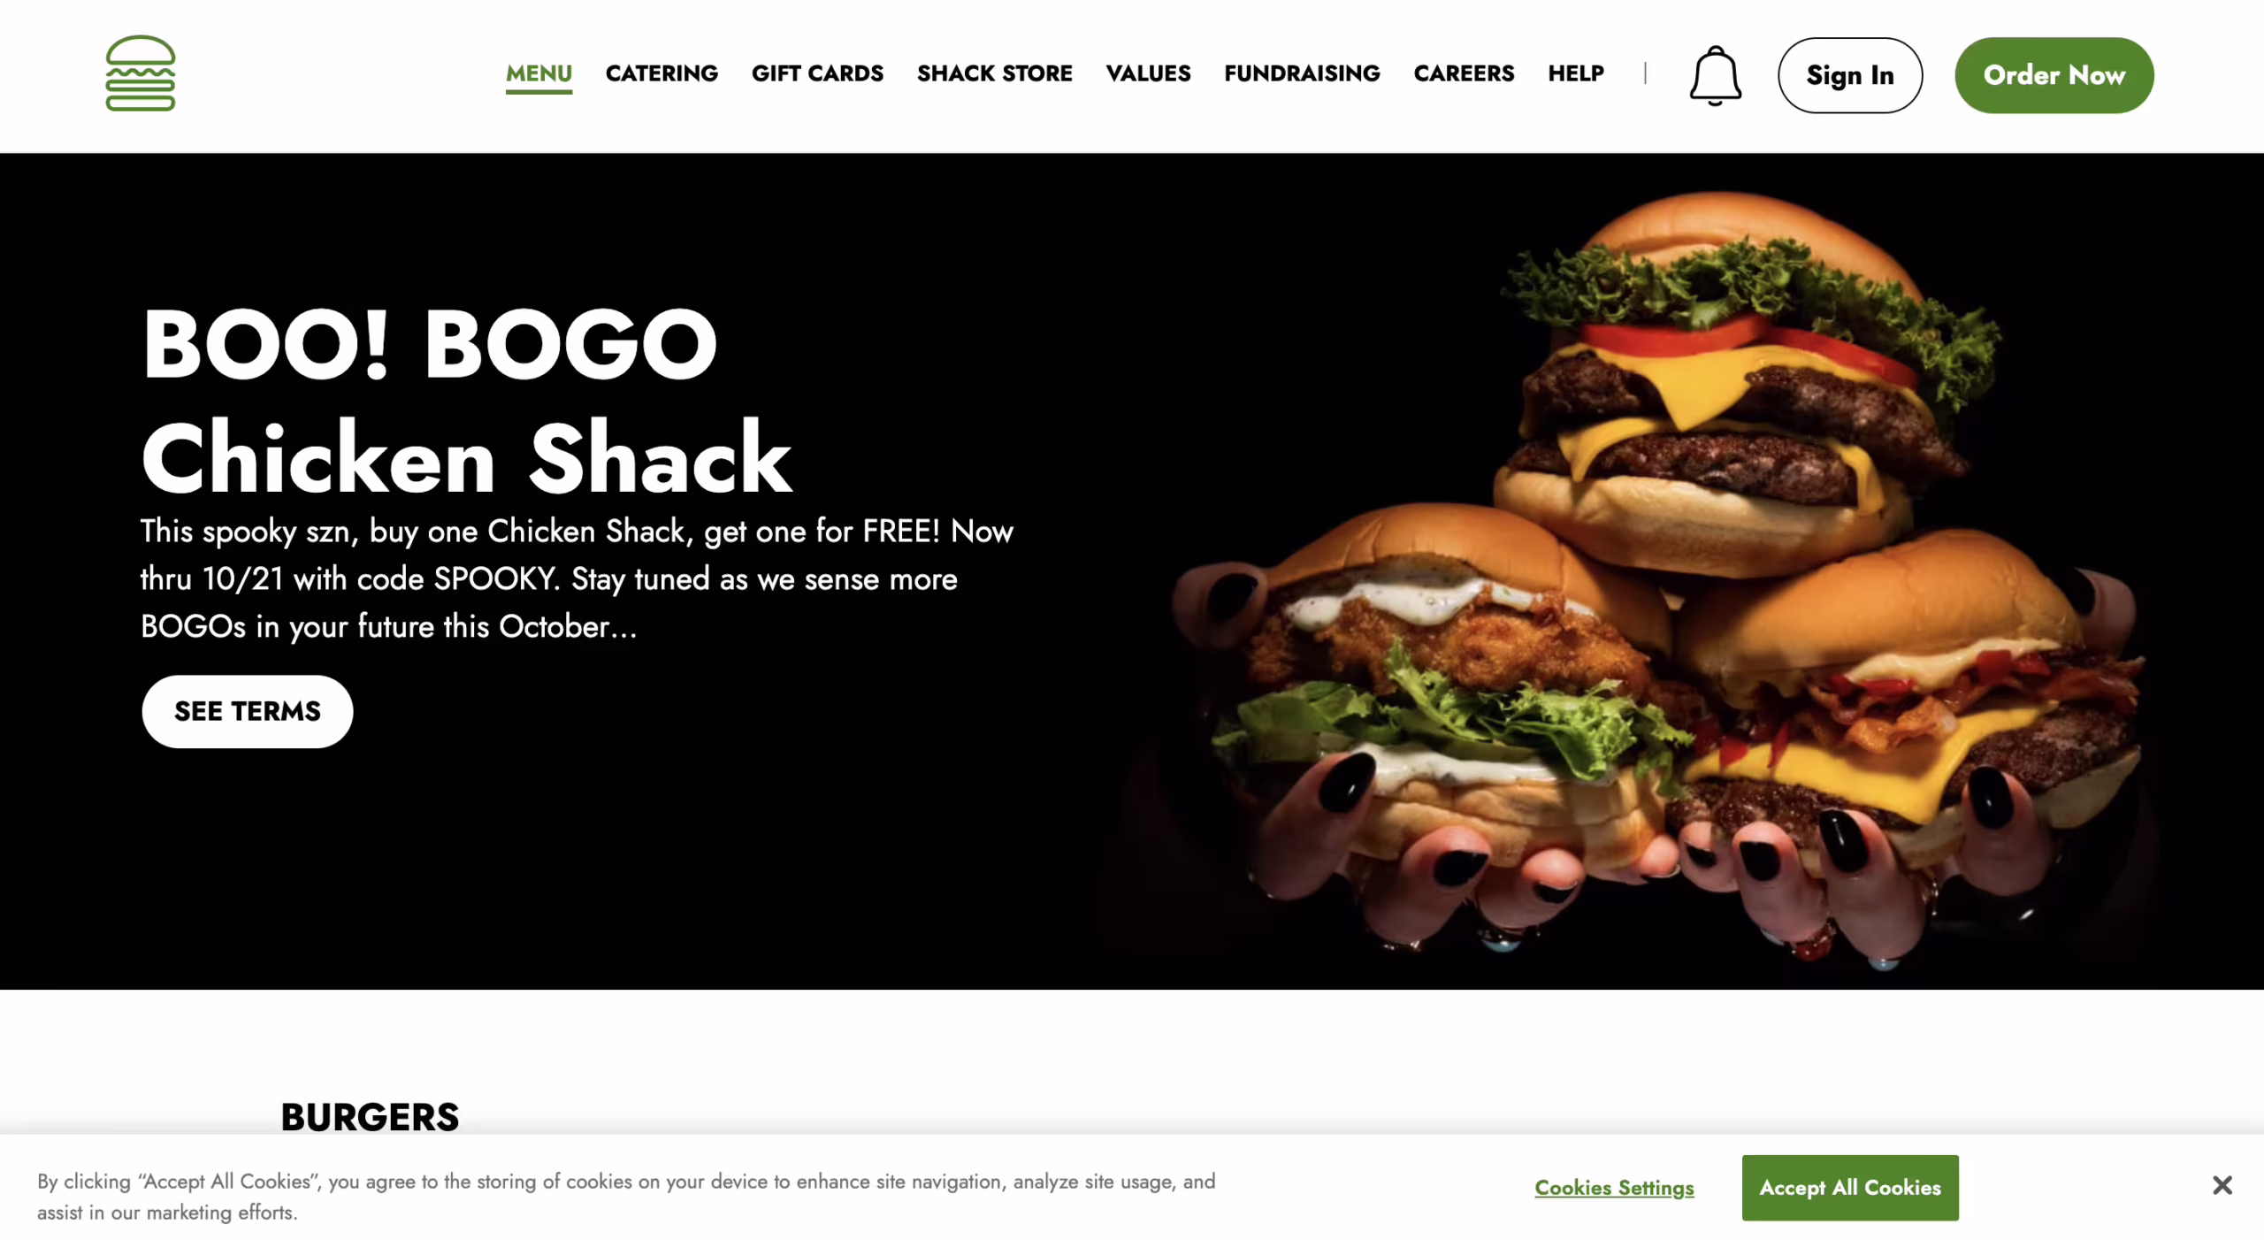Click the stacked burgers hero image
The image size is (2264, 1240).
coord(1654,575)
